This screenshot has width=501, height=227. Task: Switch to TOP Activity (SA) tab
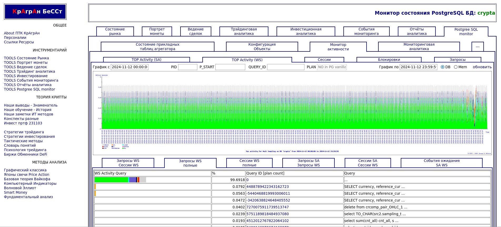click(x=146, y=60)
